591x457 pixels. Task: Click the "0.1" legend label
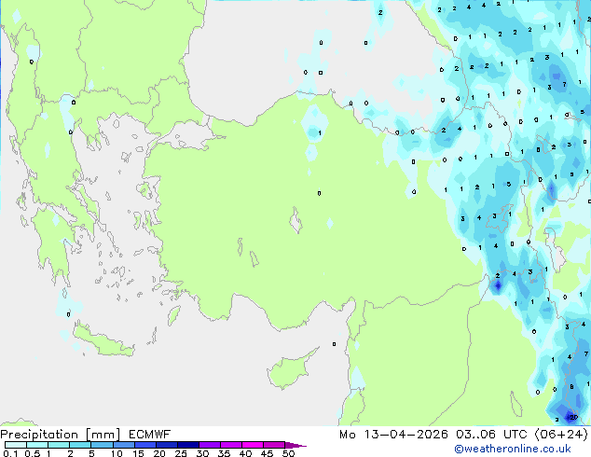pyautogui.click(x=10, y=453)
